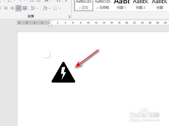
Task: Open paragraph settings dialog launcher
Action: coord(69,17)
